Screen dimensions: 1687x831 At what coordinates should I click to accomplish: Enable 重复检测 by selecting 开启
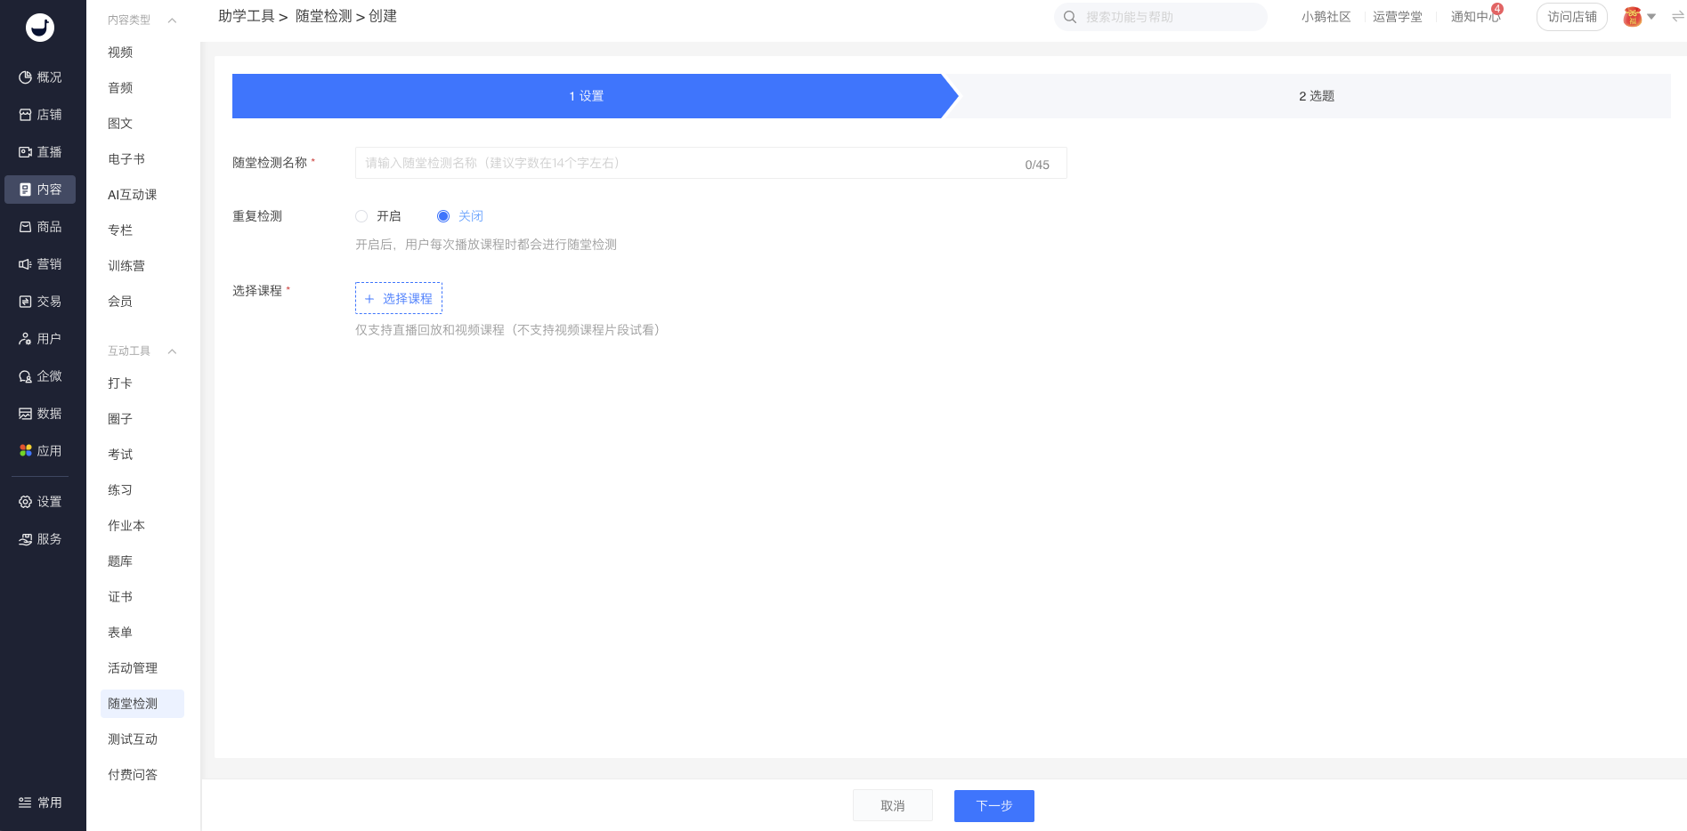point(361,216)
